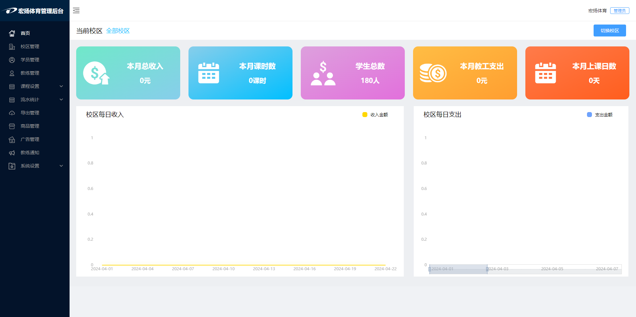Click the 校区每日收入 chart title

[105, 115]
